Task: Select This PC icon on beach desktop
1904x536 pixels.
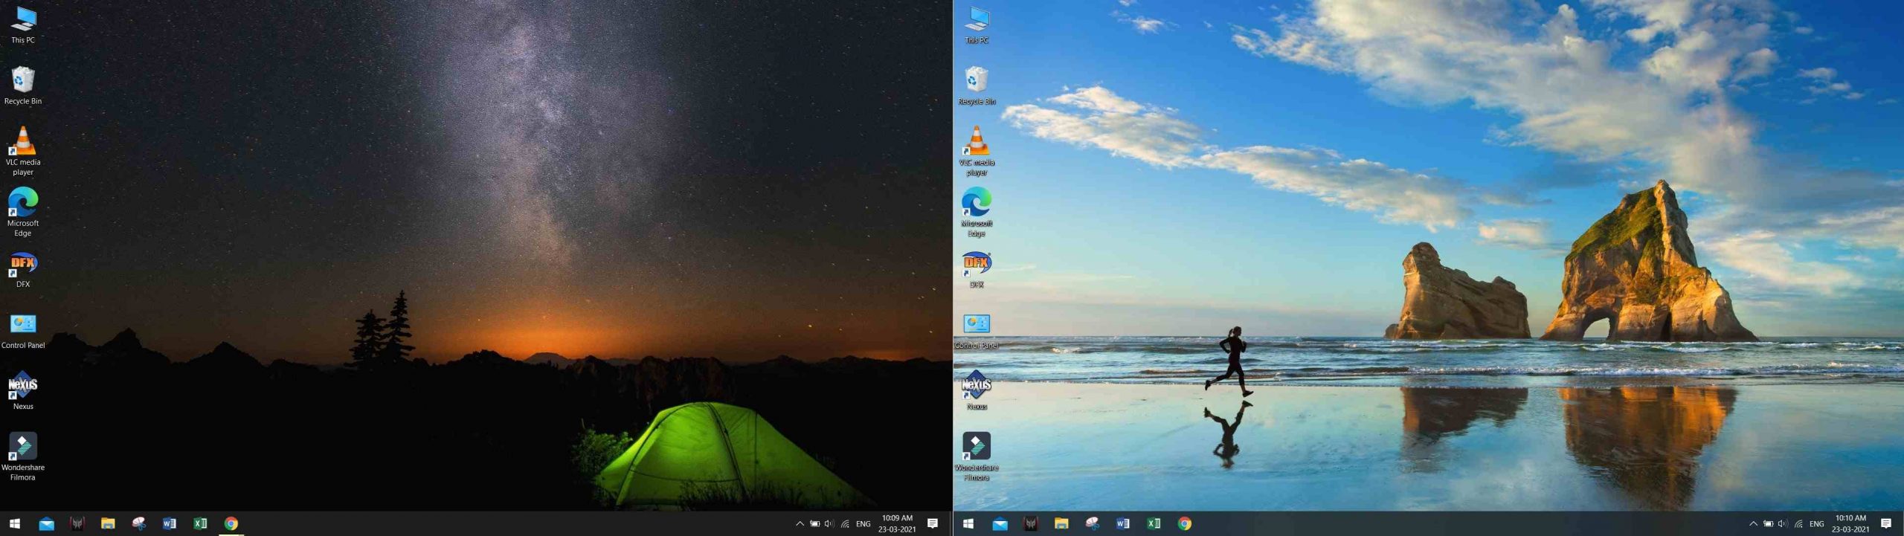Action: 977,25
